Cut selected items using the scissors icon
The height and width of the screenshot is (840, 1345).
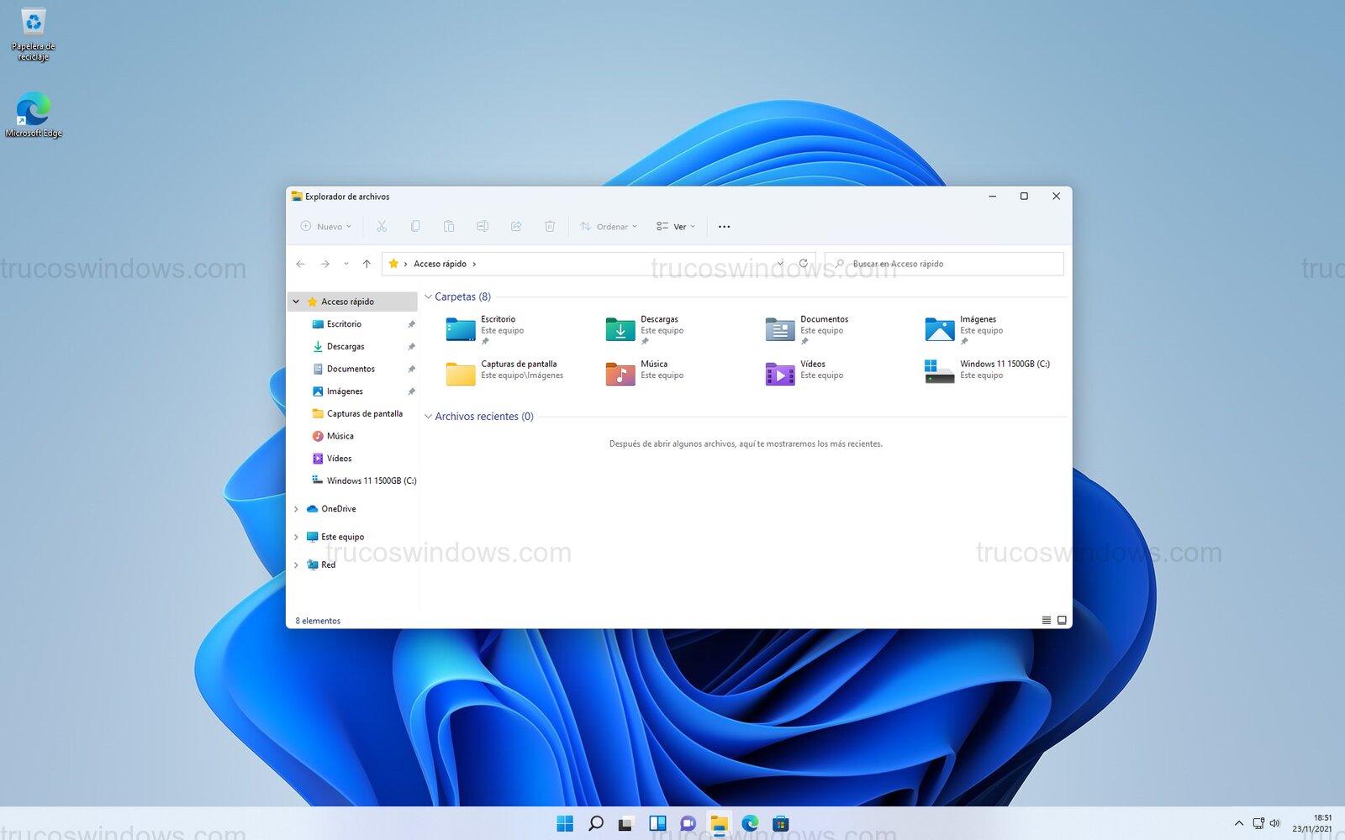point(382,226)
